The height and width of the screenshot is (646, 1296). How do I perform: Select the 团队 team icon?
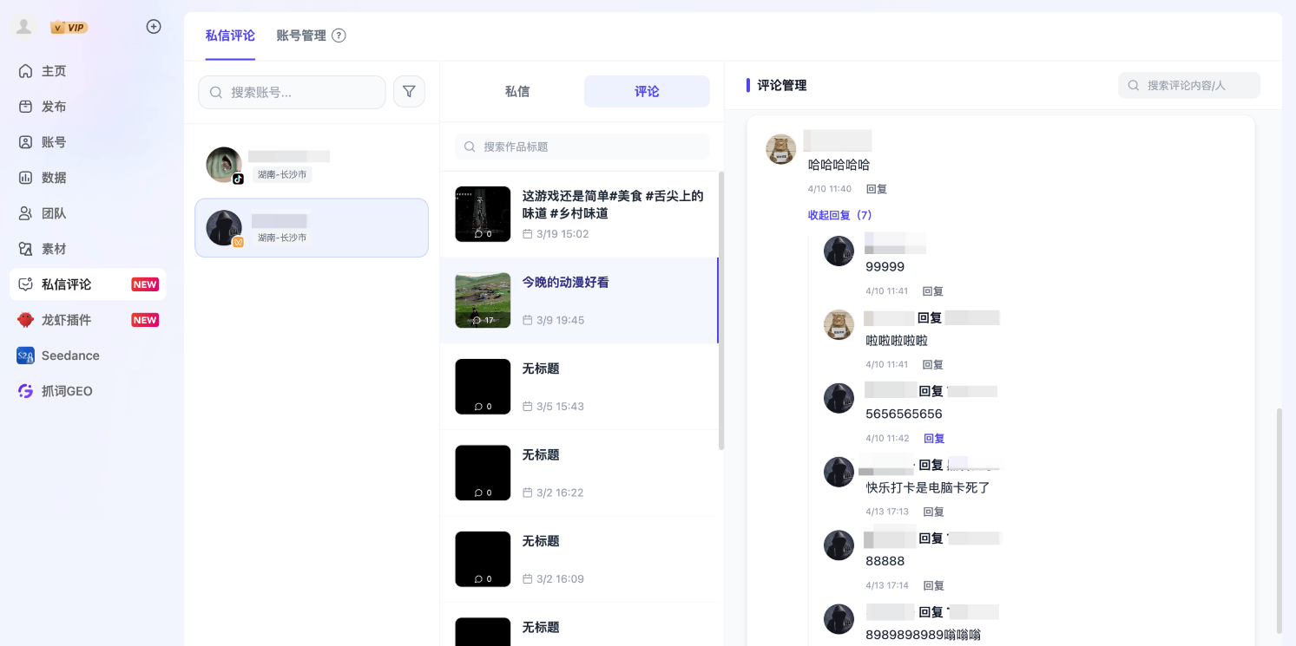tap(26, 213)
